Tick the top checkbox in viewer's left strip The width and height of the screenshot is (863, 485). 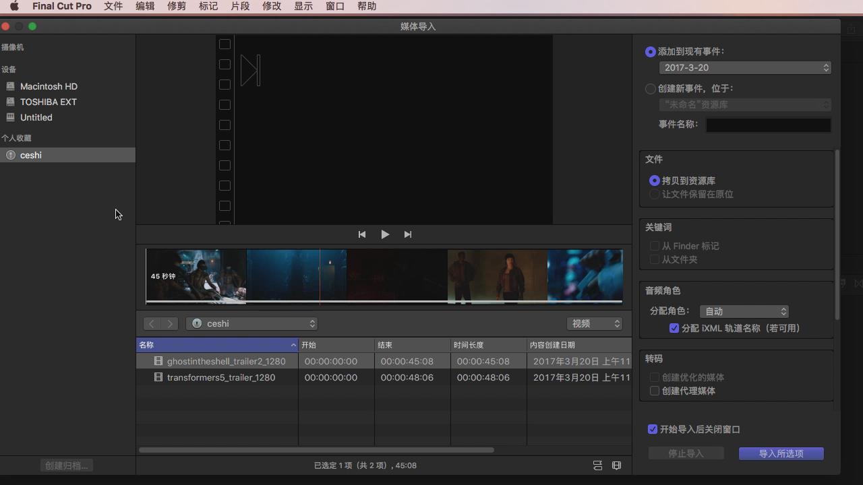click(225, 44)
